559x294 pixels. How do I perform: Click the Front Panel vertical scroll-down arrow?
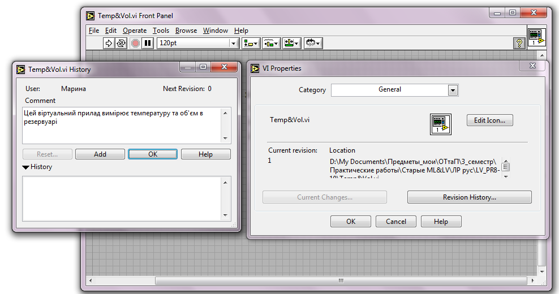(542, 271)
